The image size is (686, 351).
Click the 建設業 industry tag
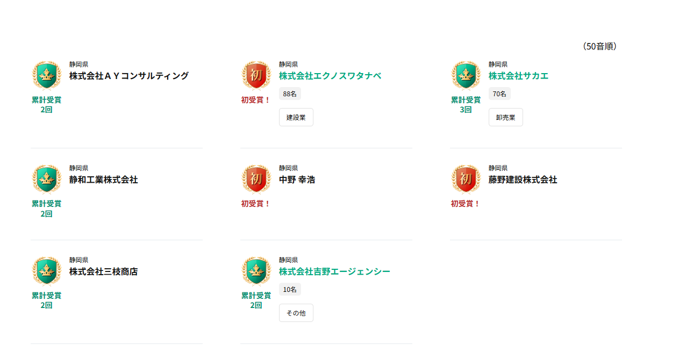tap(296, 117)
